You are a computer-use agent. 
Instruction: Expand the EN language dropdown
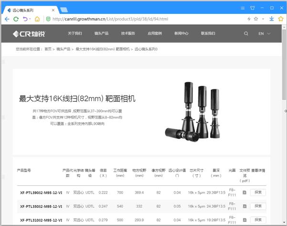[x=264, y=33]
